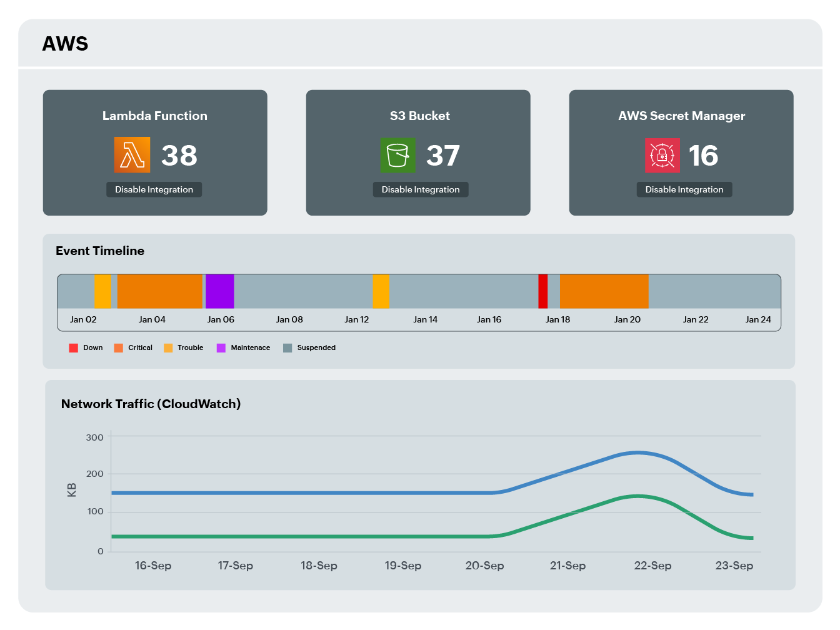Click the S3 Bucket count "37"
840x630 pixels.
pyautogui.click(x=443, y=156)
